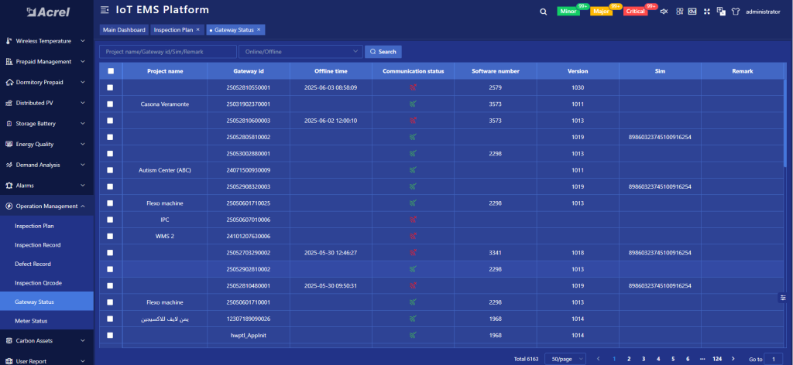Go to page 2 in pagination
The width and height of the screenshot is (793, 365).
pyautogui.click(x=629, y=359)
